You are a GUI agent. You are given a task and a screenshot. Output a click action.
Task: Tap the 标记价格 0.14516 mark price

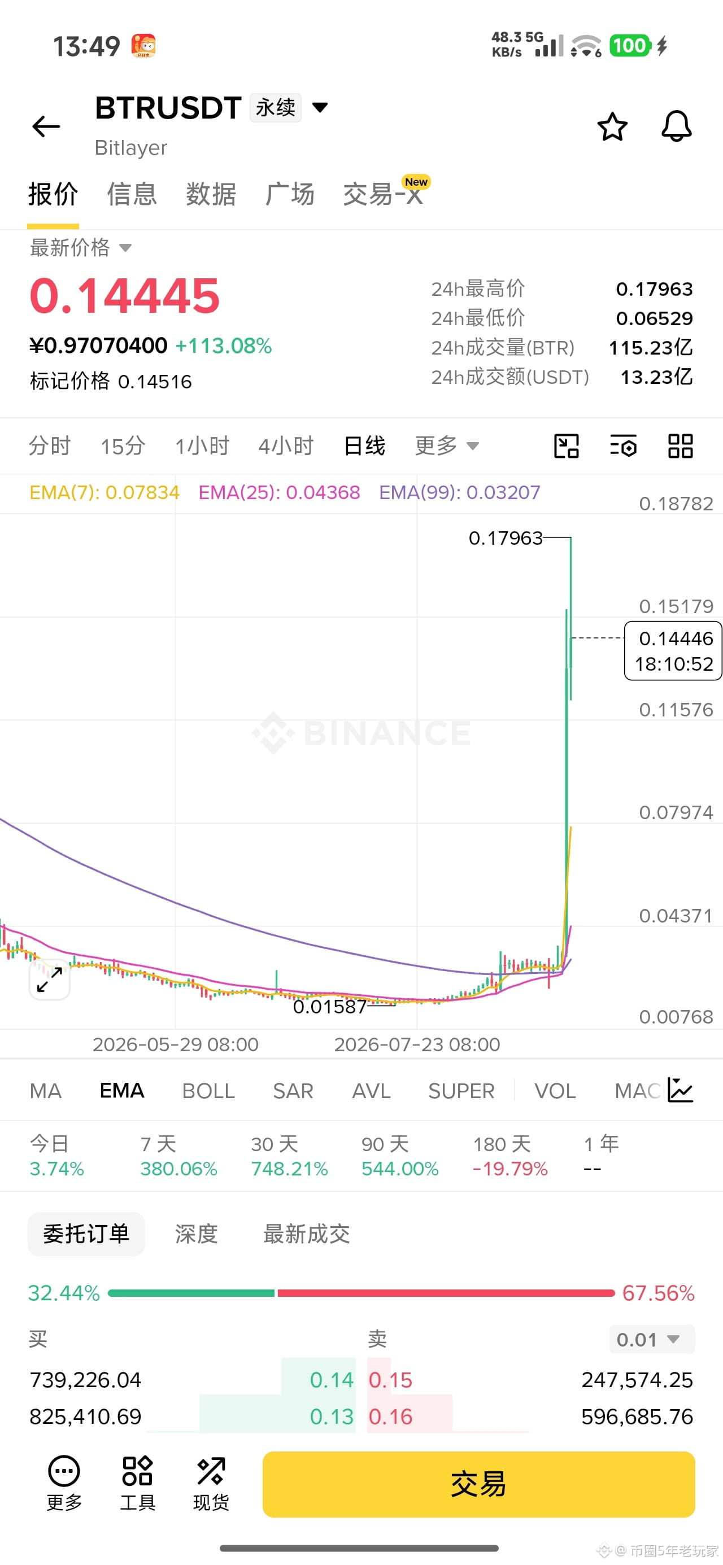pos(111,381)
